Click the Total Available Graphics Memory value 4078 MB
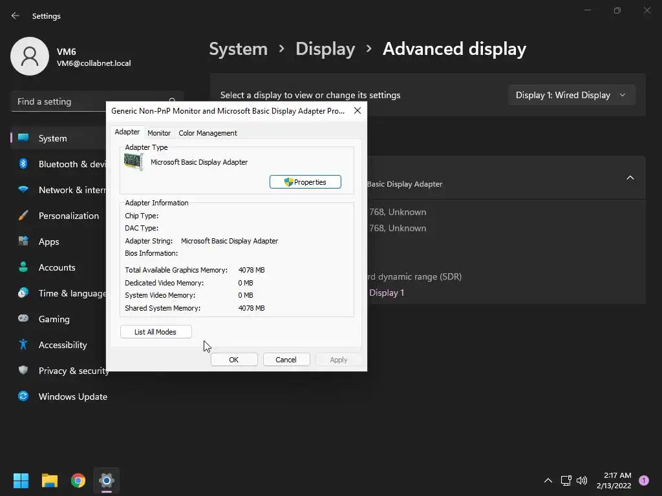 pos(251,270)
